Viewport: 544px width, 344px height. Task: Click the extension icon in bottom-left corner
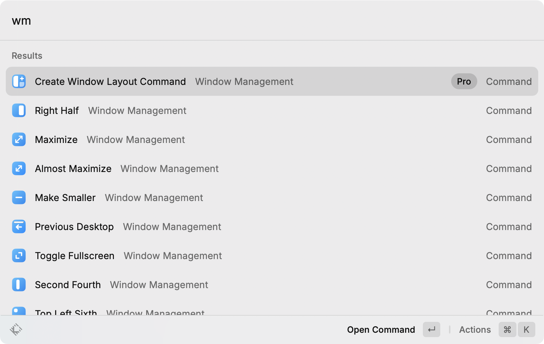pyautogui.click(x=15, y=329)
